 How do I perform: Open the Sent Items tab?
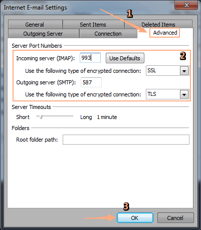click(x=93, y=25)
